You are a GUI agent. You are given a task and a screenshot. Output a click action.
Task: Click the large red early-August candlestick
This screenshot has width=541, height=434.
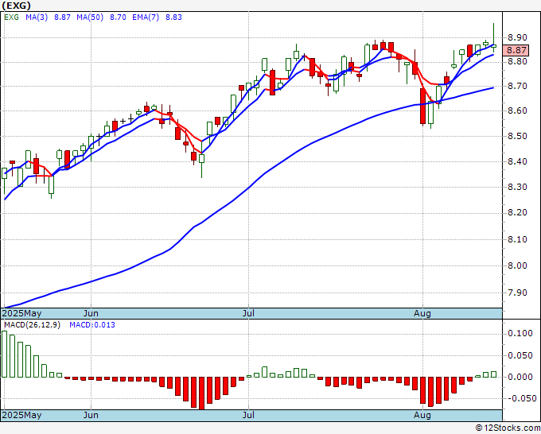[x=422, y=107]
